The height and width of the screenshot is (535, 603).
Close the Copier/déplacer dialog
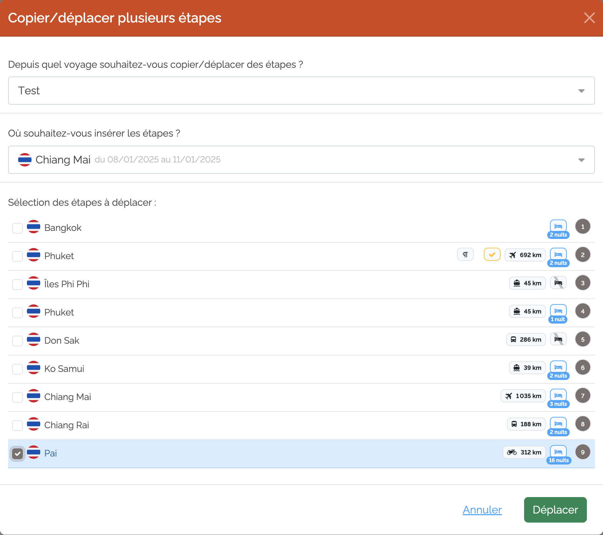coord(590,18)
